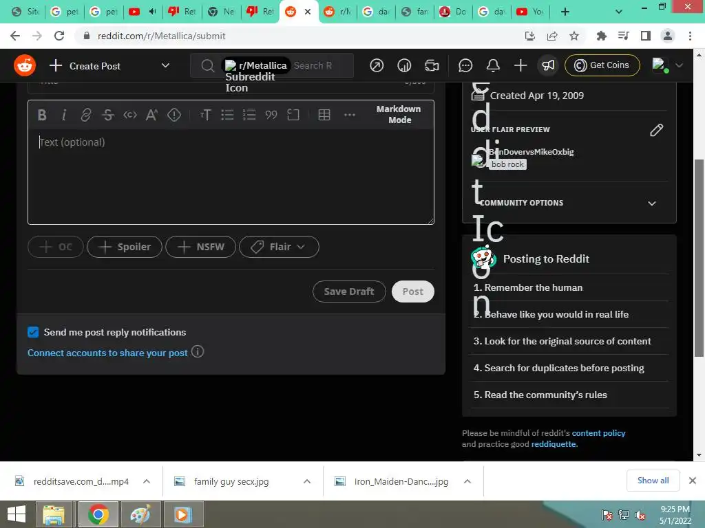Bookmark this page with the star icon
Image resolution: width=705 pixels, height=528 pixels.
(x=574, y=36)
